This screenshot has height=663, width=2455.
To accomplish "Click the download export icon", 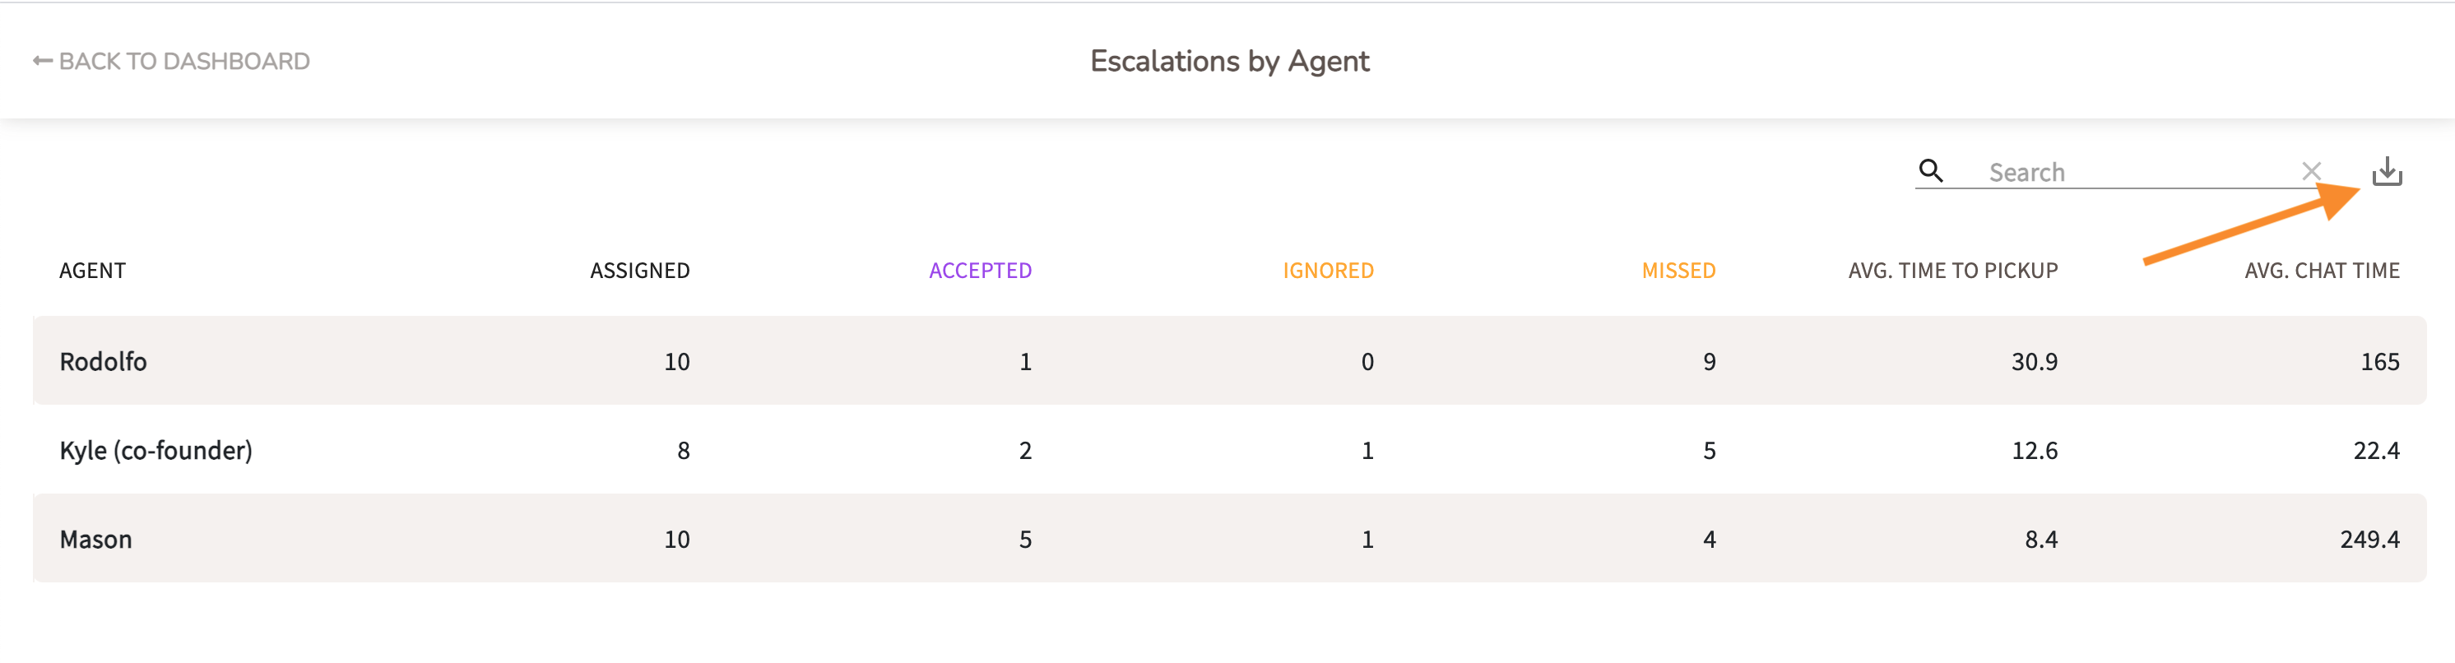I will (2387, 171).
